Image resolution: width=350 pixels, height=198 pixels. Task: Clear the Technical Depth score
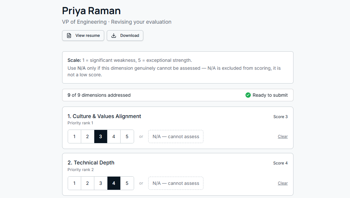283,183
